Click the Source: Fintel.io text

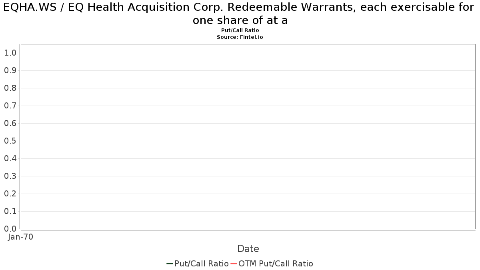240,37
